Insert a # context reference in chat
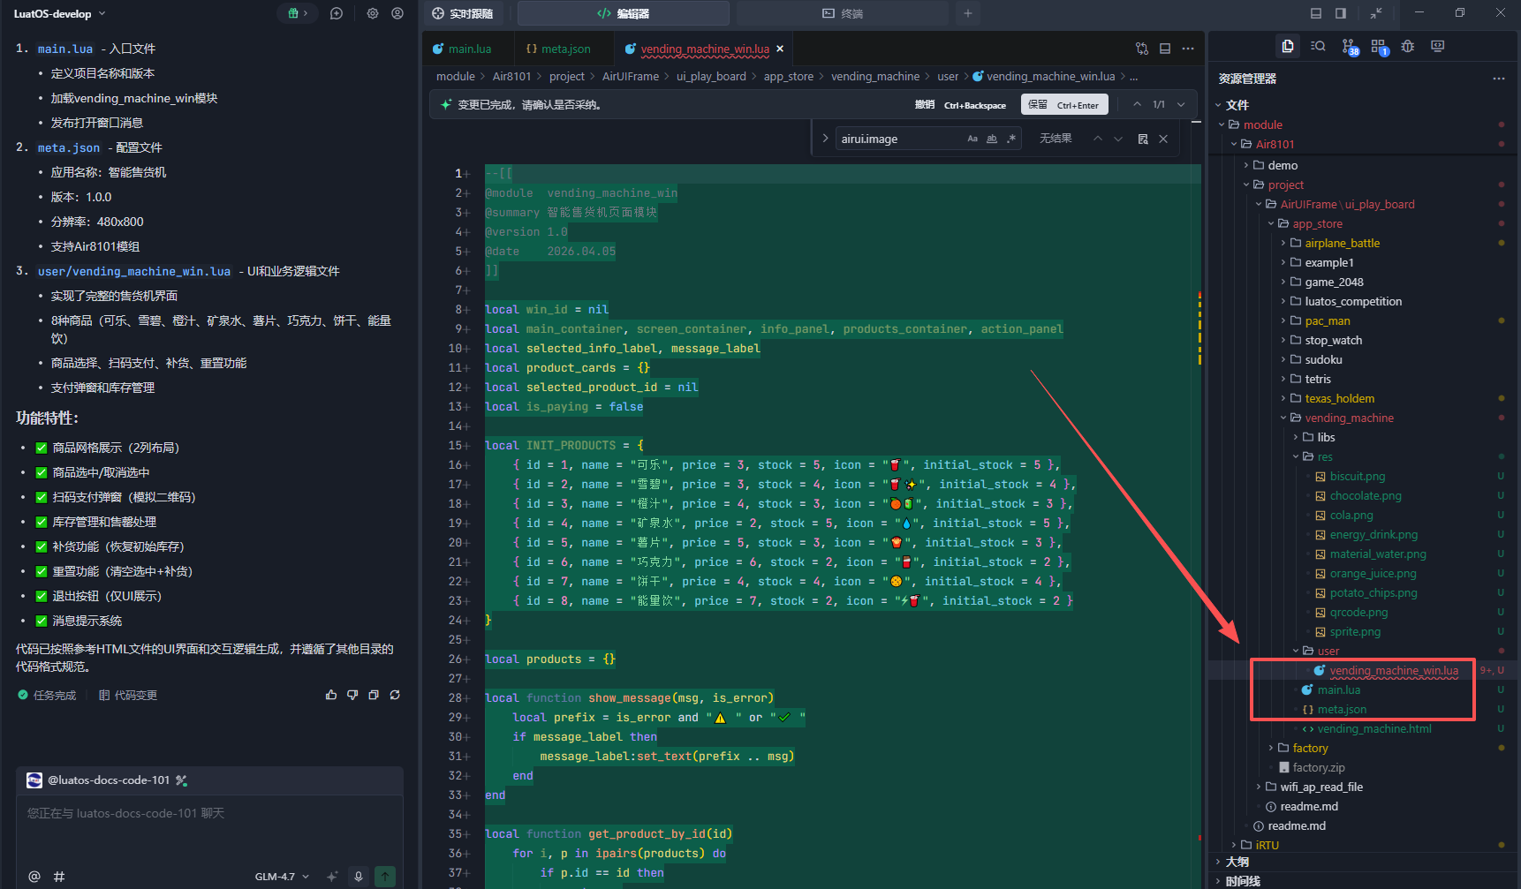1521x889 pixels. tap(59, 877)
